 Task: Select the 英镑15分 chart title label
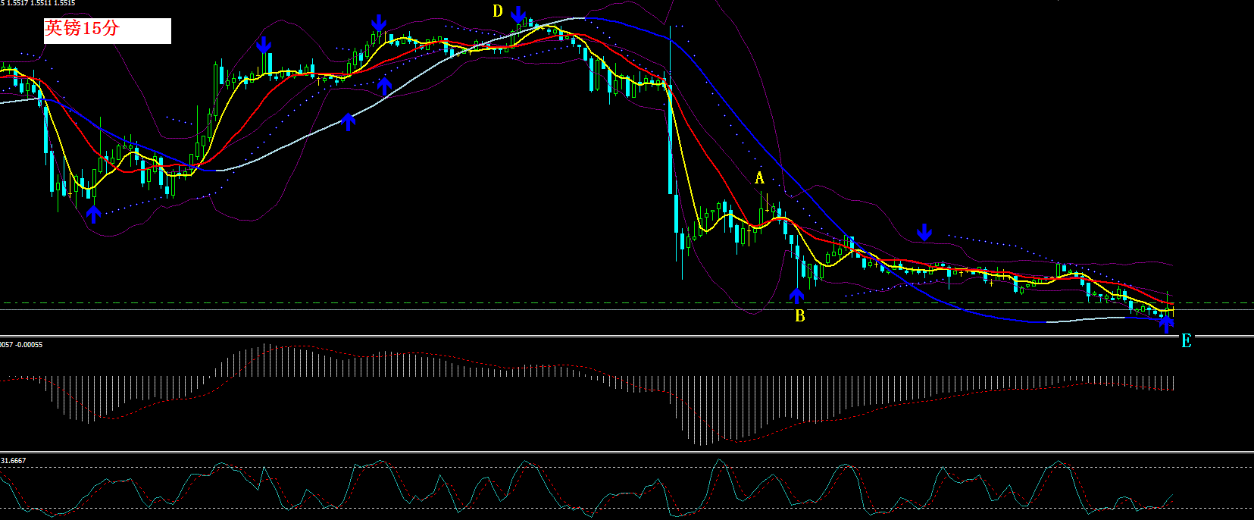(x=107, y=31)
